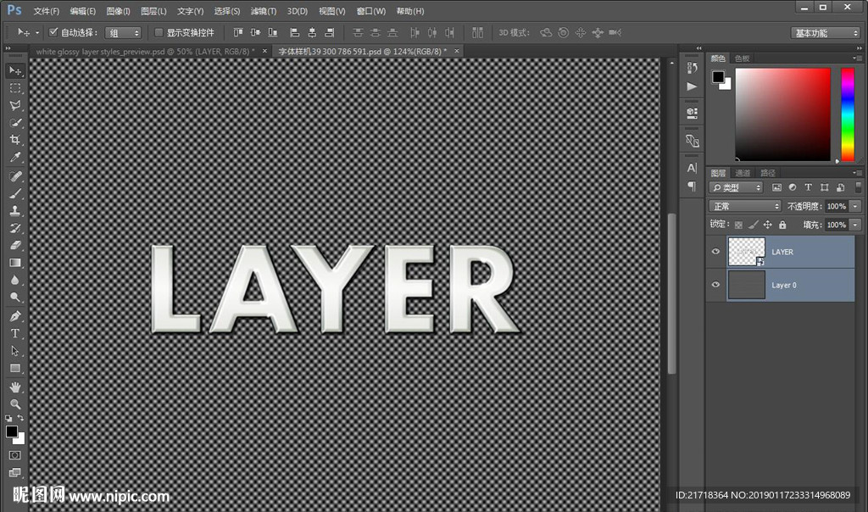The height and width of the screenshot is (512, 868).
Task: Switch to the 路径 tab
Action: click(x=768, y=173)
